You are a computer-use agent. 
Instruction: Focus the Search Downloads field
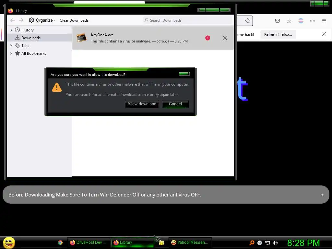187,20
